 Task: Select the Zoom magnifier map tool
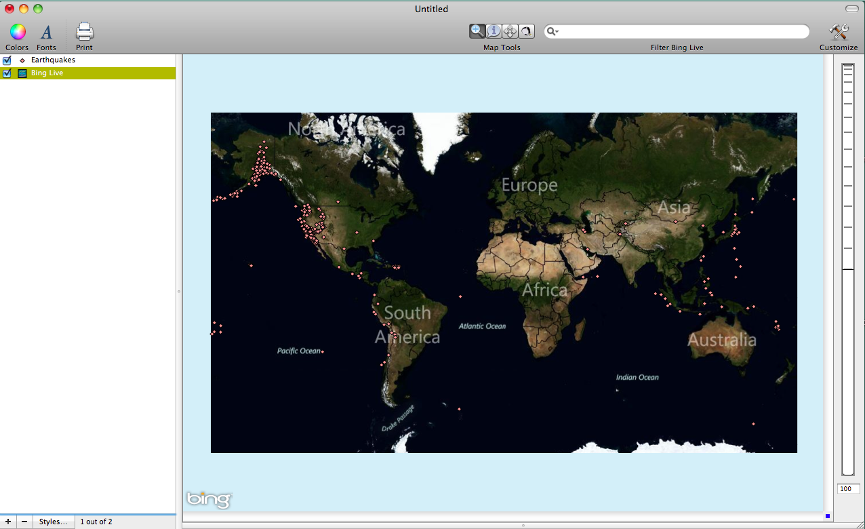click(x=477, y=31)
